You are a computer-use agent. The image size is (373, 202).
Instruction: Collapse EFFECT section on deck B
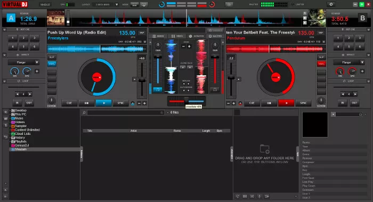[369, 55]
